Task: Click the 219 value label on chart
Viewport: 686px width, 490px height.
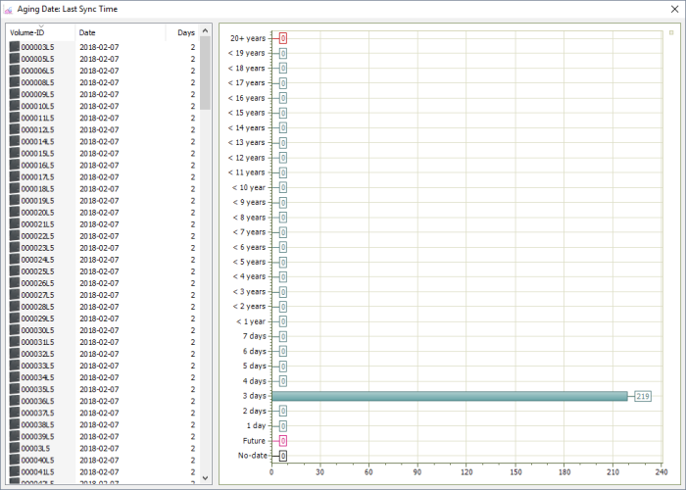Action: coord(642,396)
